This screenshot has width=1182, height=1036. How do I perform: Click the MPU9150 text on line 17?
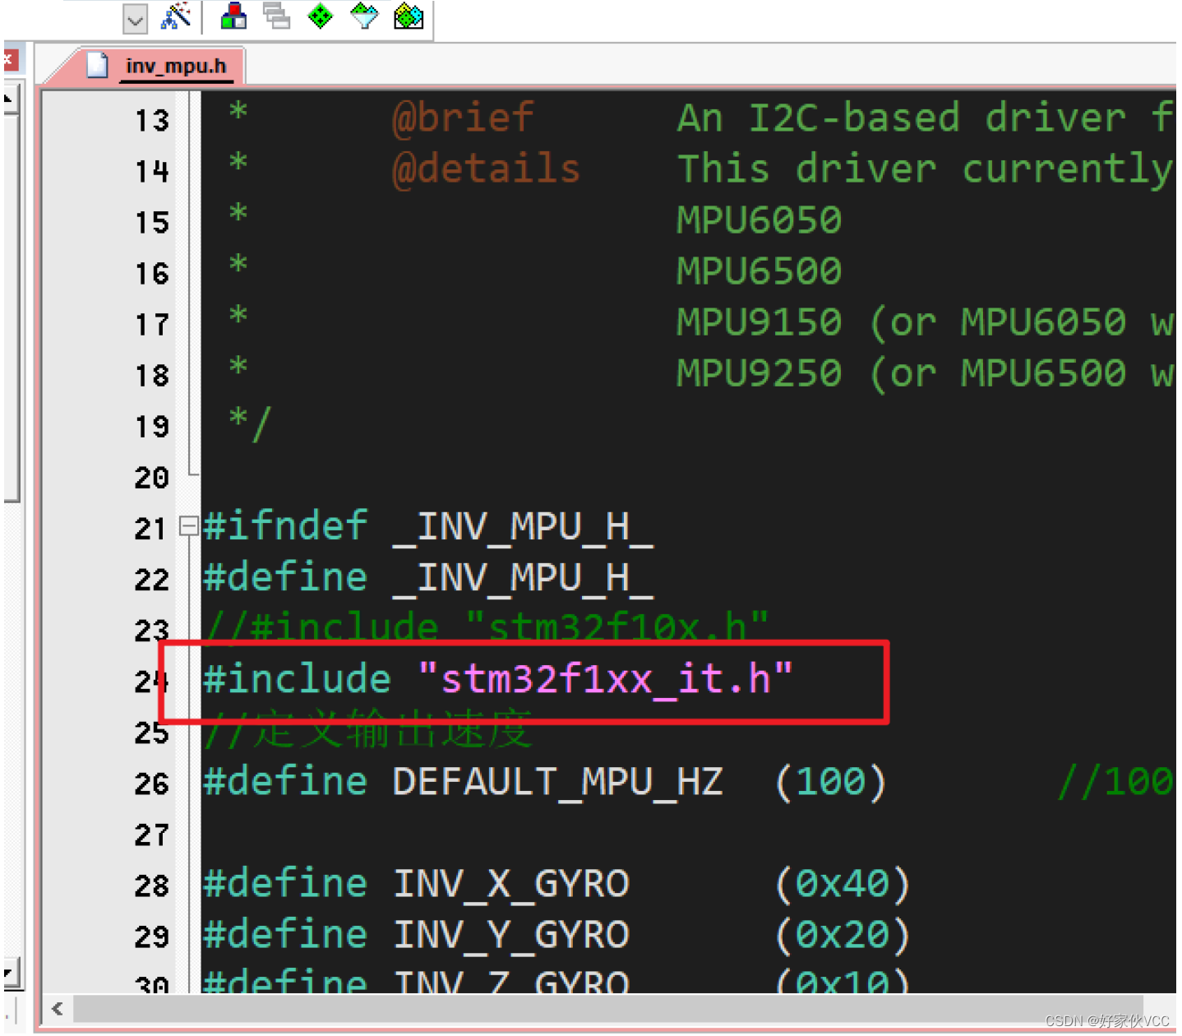tap(760, 321)
